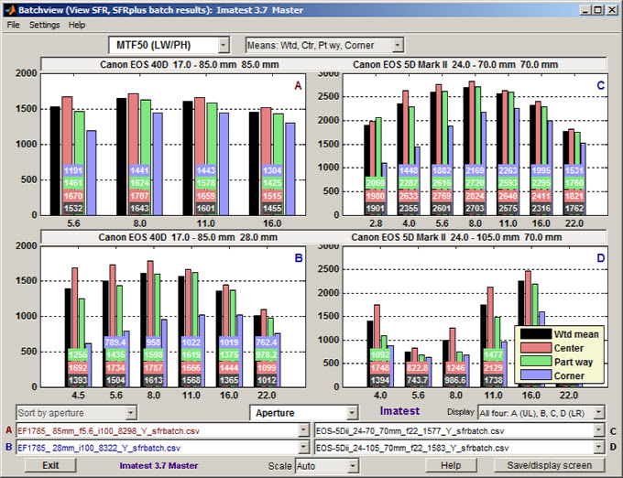Click the blue Corner legend swatch

[x=536, y=375]
